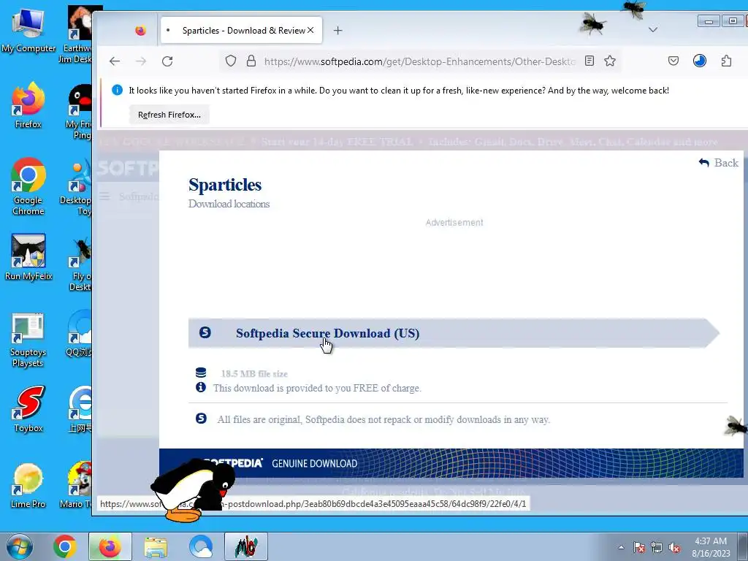
Task: Click the padlock site security icon
Action: (251, 61)
